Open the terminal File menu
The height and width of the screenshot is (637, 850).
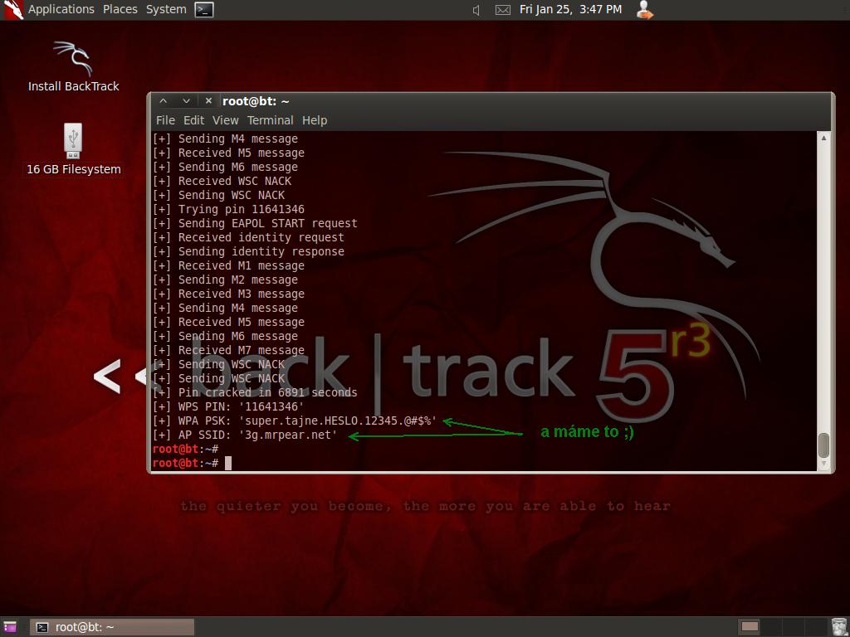[x=165, y=120]
